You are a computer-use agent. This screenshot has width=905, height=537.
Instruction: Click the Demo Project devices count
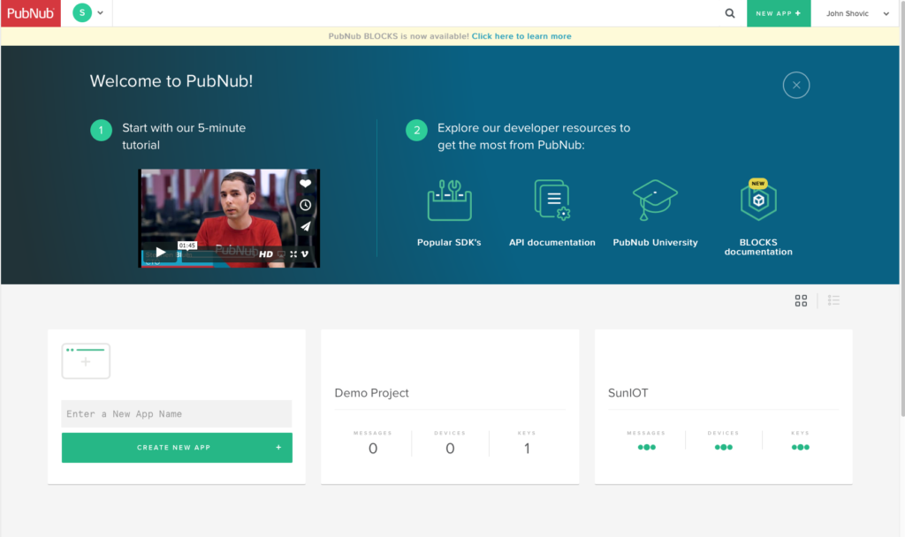click(450, 448)
